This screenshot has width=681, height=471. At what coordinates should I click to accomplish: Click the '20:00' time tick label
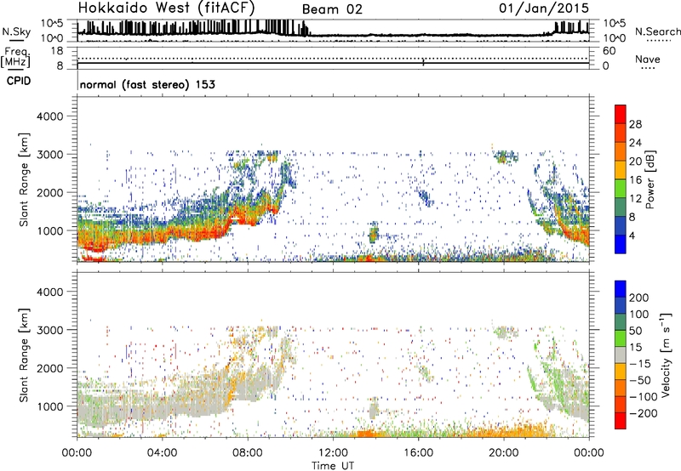[x=504, y=453]
